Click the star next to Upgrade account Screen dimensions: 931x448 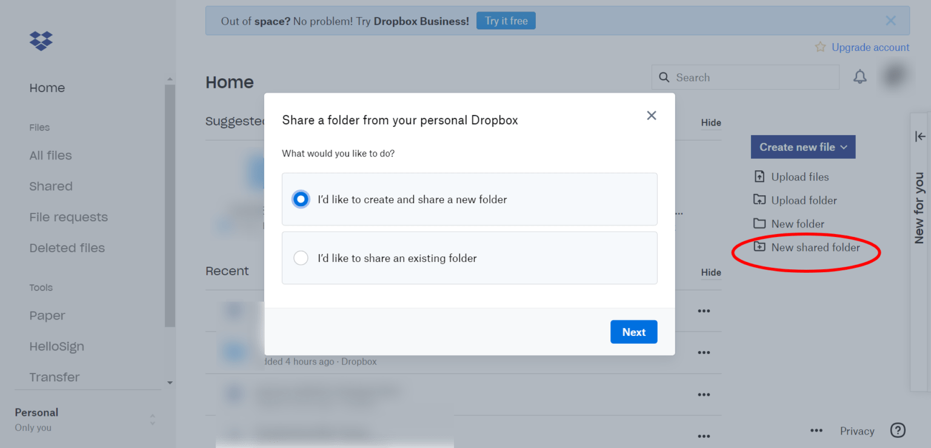pos(820,47)
